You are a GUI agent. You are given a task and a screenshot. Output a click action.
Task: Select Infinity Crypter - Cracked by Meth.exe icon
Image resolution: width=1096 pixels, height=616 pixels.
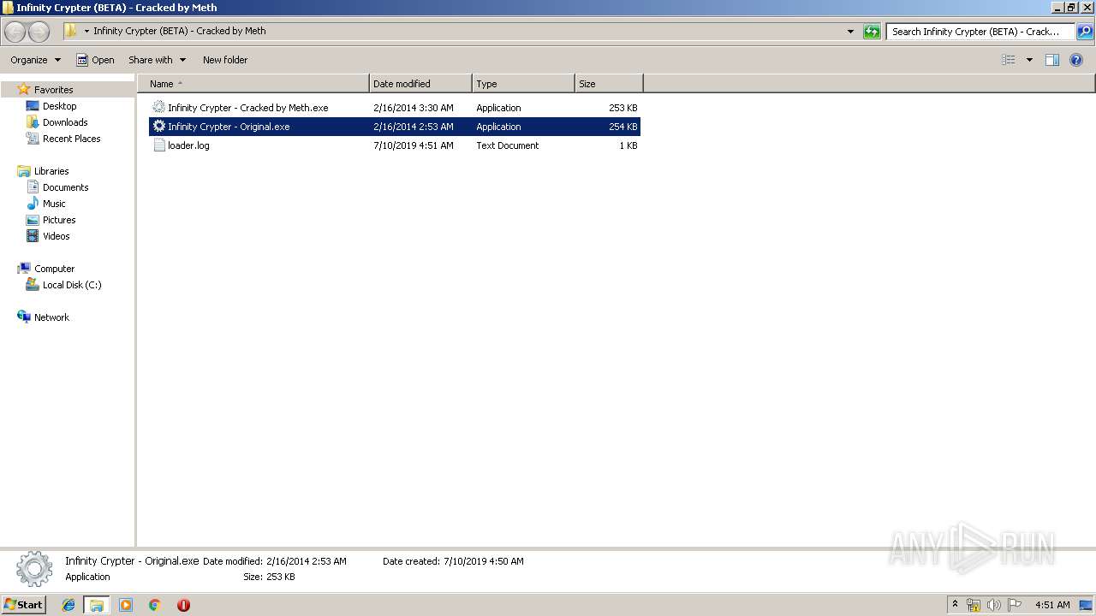(x=158, y=108)
